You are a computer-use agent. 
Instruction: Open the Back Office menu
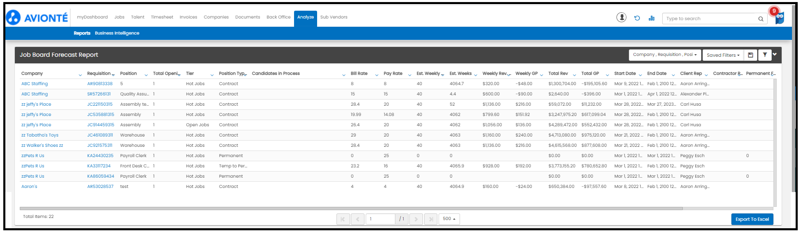coord(278,17)
